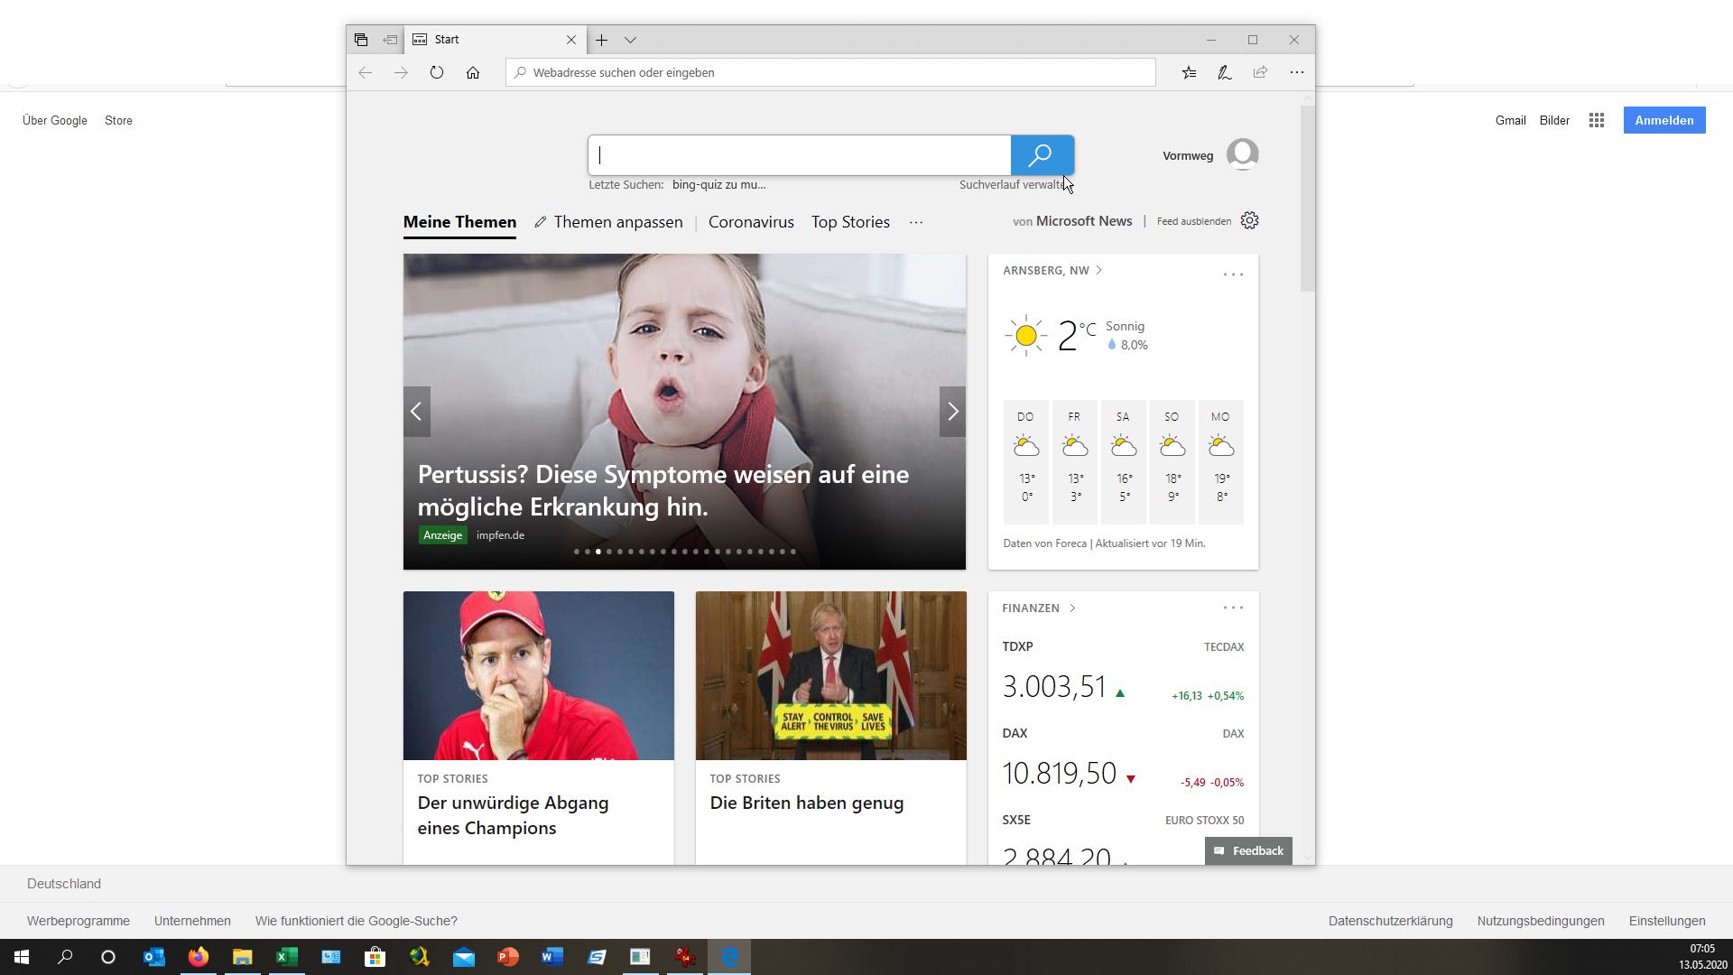
Task: Click the Themen anpassen link
Action: click(x=617, y=222)
